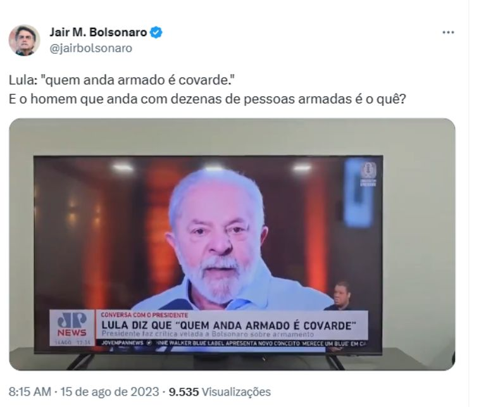Click the 8:15 AM timestamp
This screenshot has height=407, width=486.
point(30,392)
